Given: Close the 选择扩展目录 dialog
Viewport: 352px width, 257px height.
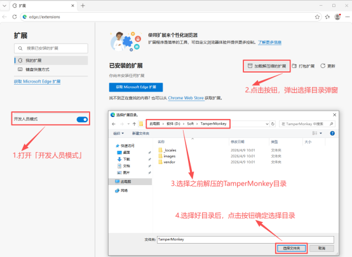Looking at the screenshot, I should 334,115.
